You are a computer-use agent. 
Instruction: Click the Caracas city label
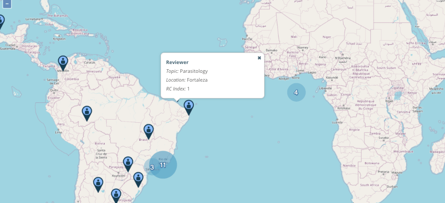[x=89, y=62]
